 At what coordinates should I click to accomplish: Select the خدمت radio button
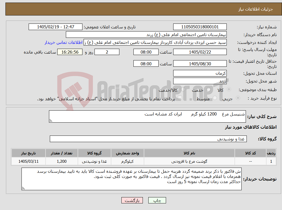pyautogui.click(x=209, y=89)
